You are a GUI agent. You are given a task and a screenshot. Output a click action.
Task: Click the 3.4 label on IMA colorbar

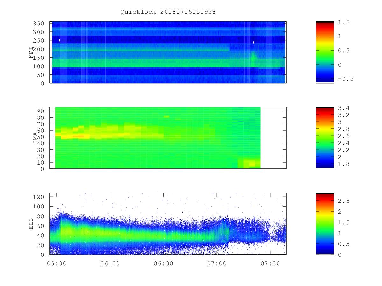(344, 108)
